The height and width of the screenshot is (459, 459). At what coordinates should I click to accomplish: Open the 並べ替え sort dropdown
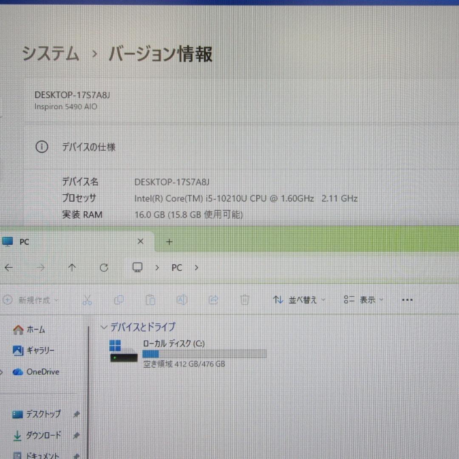(x=299, y=300)
